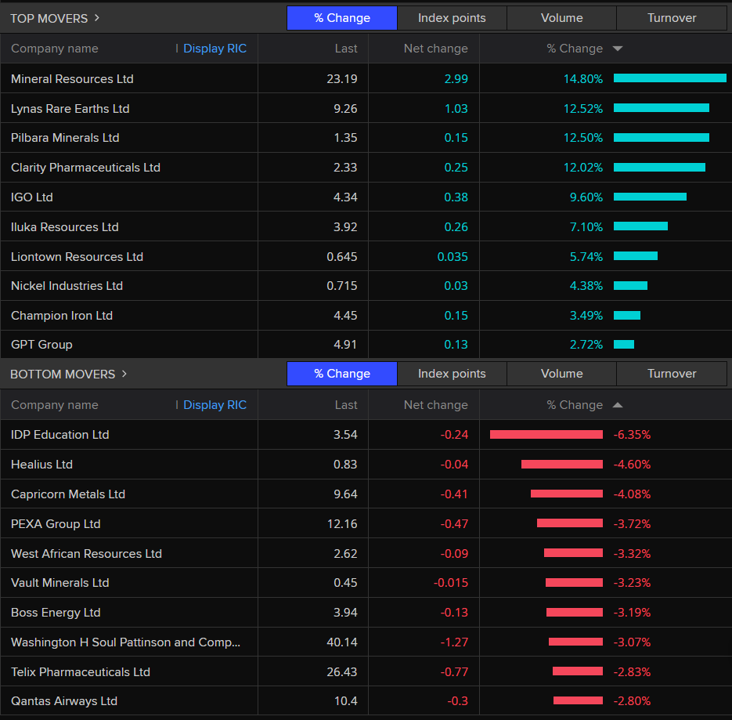Open Capricorn Metals Ltd

68,494
